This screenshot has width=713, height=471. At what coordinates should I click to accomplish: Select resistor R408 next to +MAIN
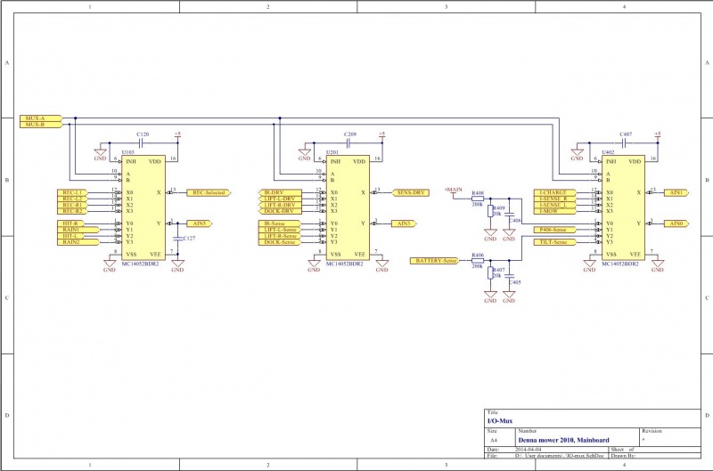pyautogui.click(x=478, y=199)
